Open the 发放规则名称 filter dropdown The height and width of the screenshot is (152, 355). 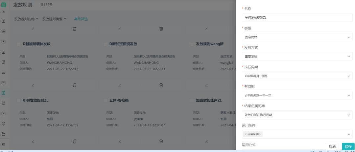coord(26,19)
